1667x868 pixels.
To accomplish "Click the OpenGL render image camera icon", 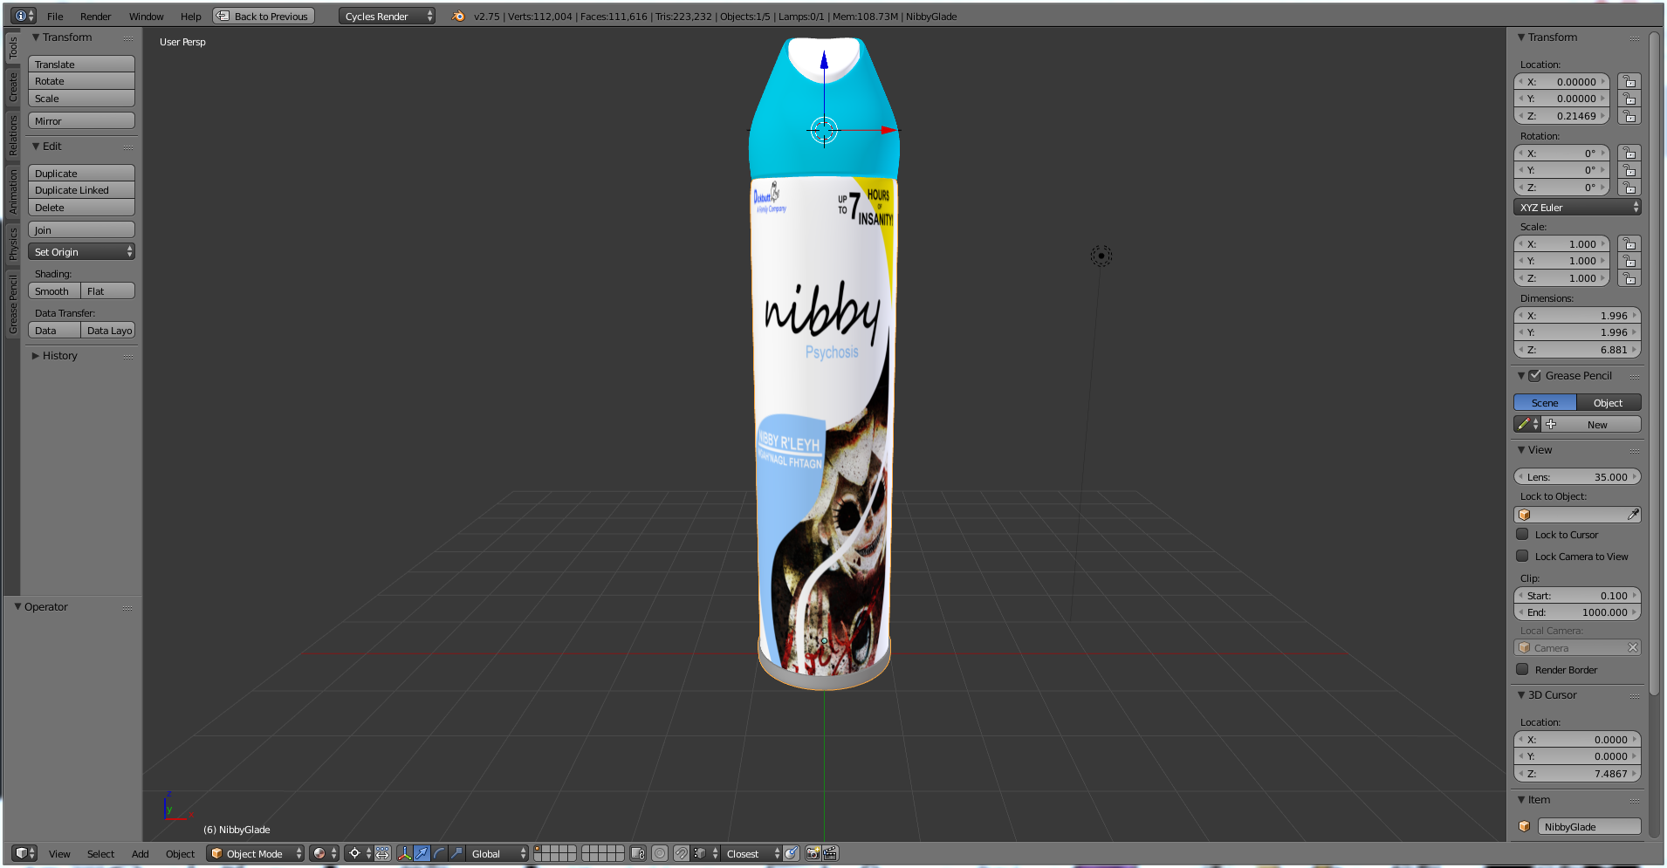I will [x=813, y=853].
